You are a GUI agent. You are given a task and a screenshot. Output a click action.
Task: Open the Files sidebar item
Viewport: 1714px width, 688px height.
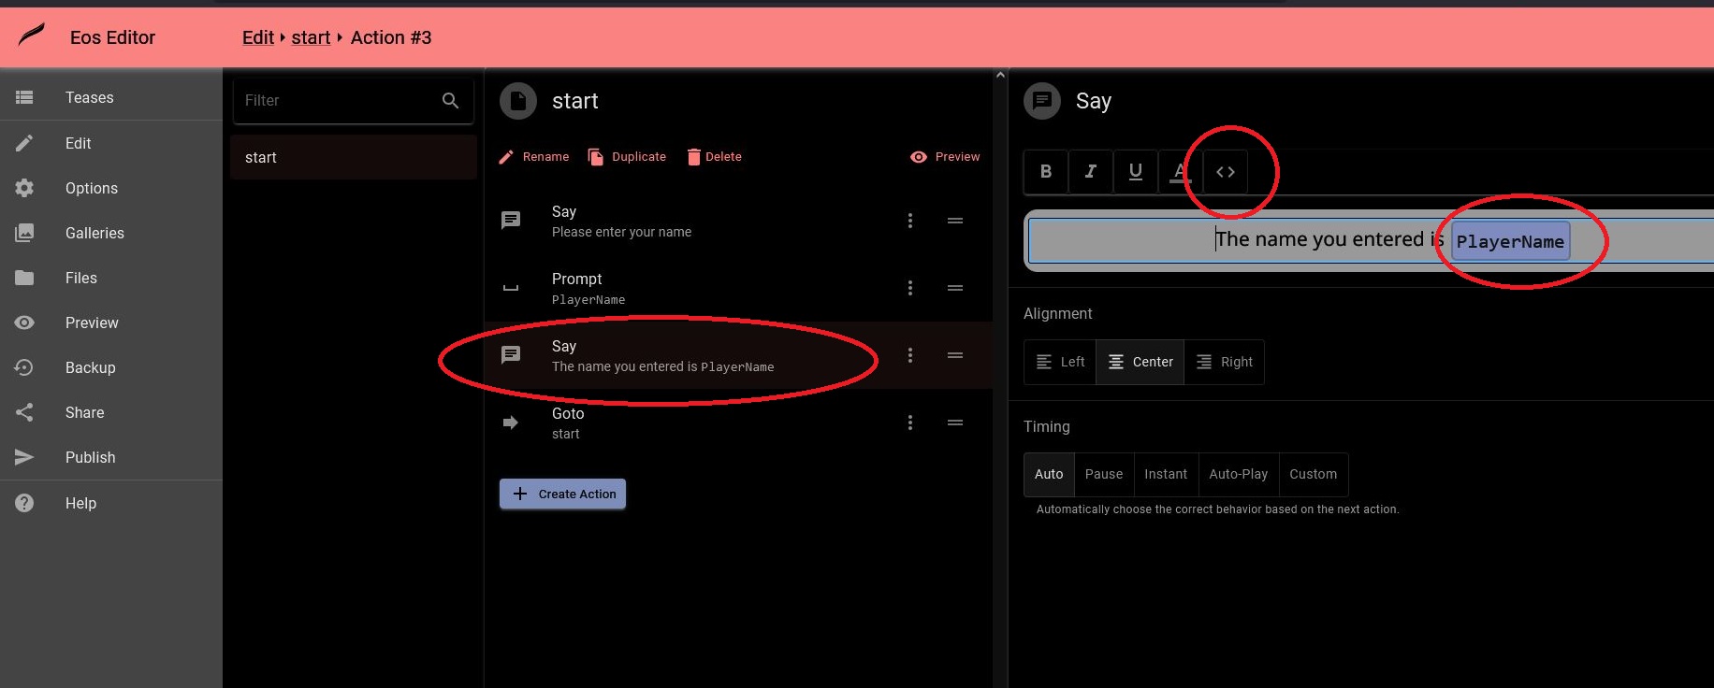[x=111, y=278]
